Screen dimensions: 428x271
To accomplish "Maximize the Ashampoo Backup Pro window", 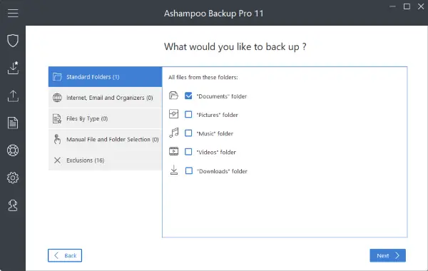I will [407, 6].
